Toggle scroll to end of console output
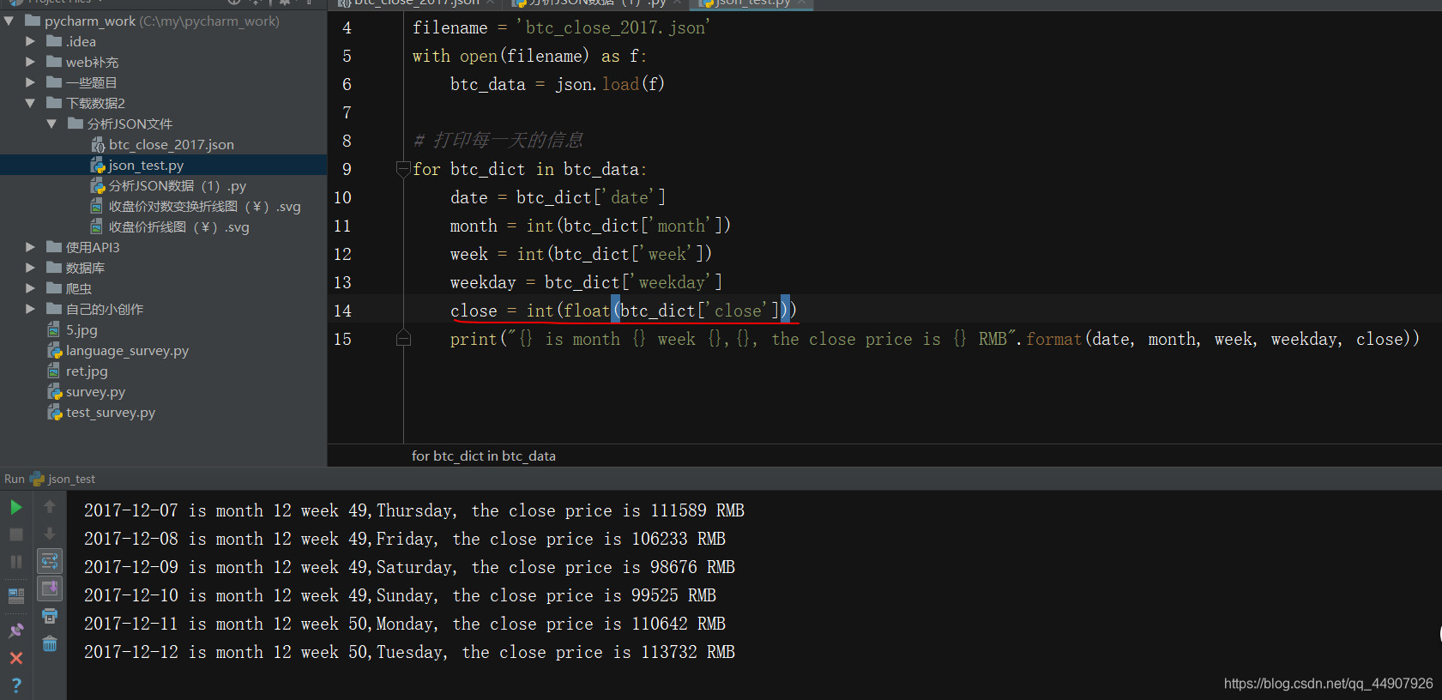 [x=50, y=588]
